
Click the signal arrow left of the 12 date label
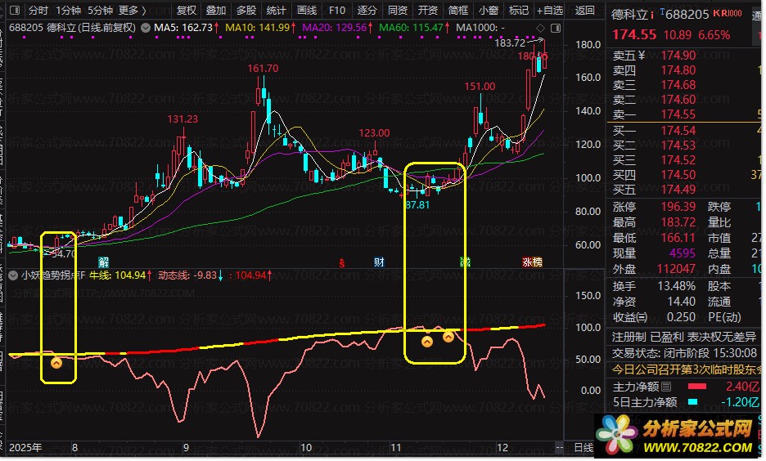(x=448, y=336)
